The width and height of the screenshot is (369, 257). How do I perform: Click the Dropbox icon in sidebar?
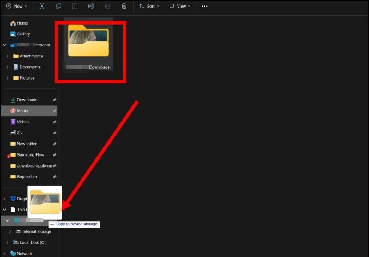click(x=13, y=199)
